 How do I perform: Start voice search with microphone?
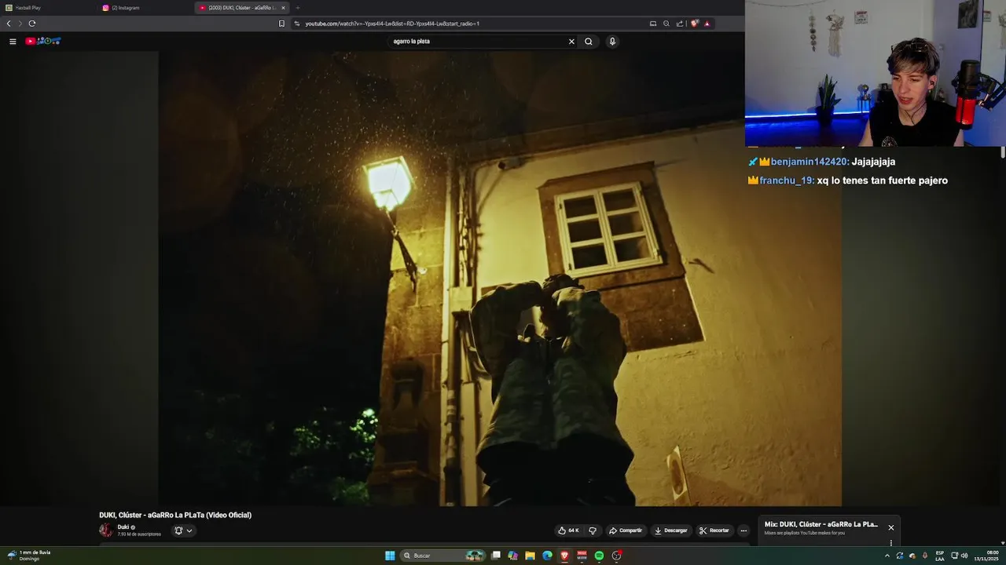(x=612, y=42)
